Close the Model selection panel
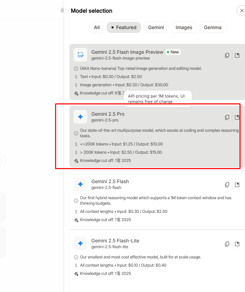This screenshot has width=245, height=292. tap(242, 11)
